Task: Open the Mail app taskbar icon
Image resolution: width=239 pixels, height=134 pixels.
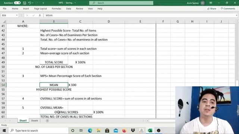Action: click(x=116, y=131)
